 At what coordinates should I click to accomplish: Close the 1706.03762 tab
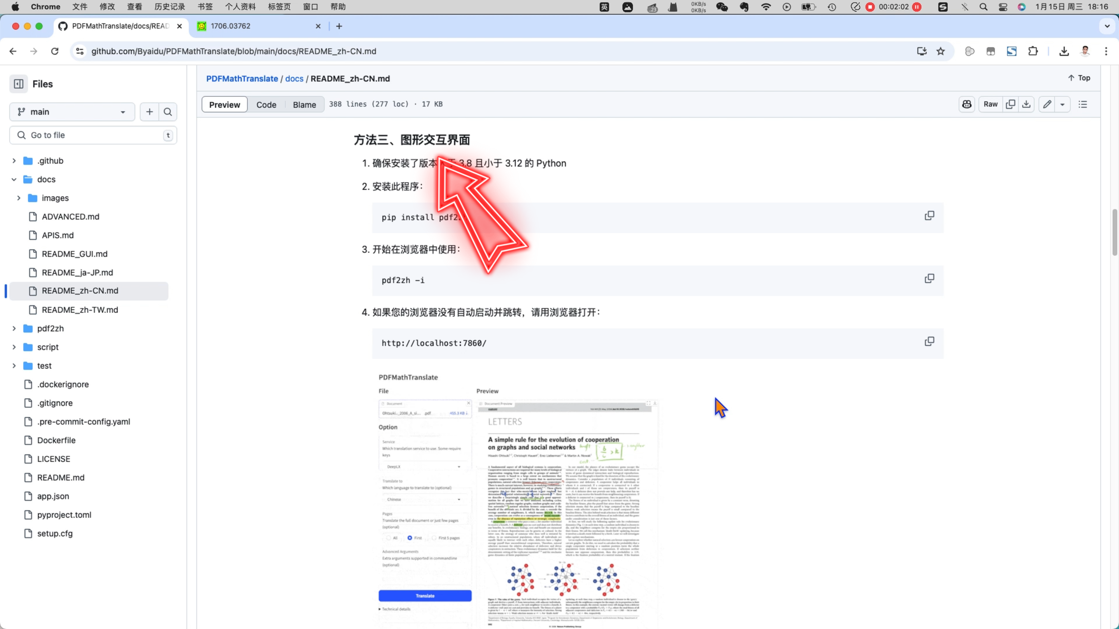click(318, 26)
